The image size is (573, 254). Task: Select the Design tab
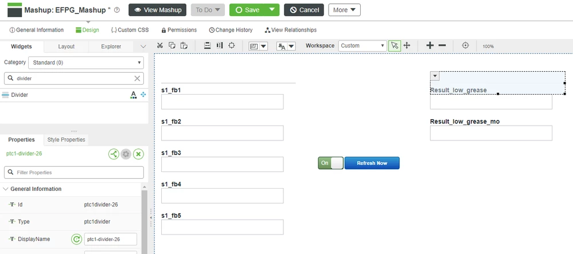[87, 30]
